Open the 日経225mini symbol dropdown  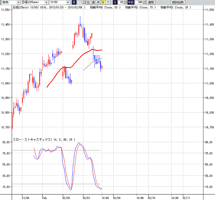(47, 2)
